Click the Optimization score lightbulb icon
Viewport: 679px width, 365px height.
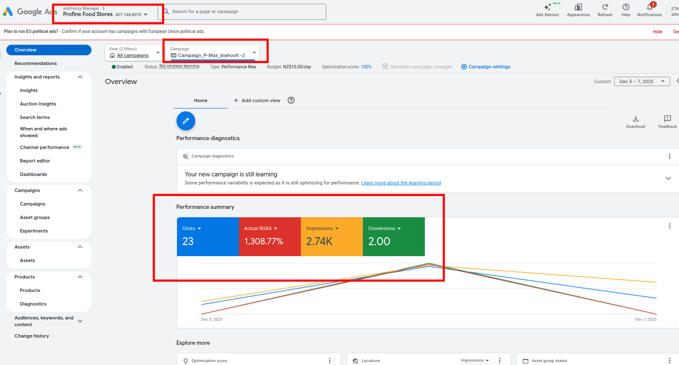(x=185, y=361)
